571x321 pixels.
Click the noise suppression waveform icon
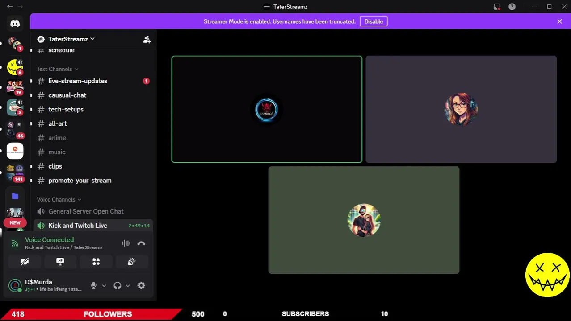[126, 243]
